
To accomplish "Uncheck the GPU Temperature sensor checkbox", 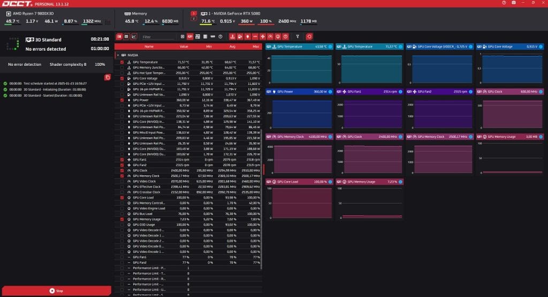I will click(122, 62).
